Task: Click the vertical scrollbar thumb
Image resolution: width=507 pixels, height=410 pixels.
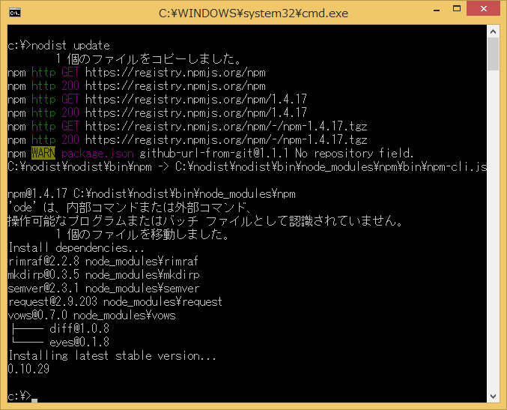Action: [x=493, y=54]
